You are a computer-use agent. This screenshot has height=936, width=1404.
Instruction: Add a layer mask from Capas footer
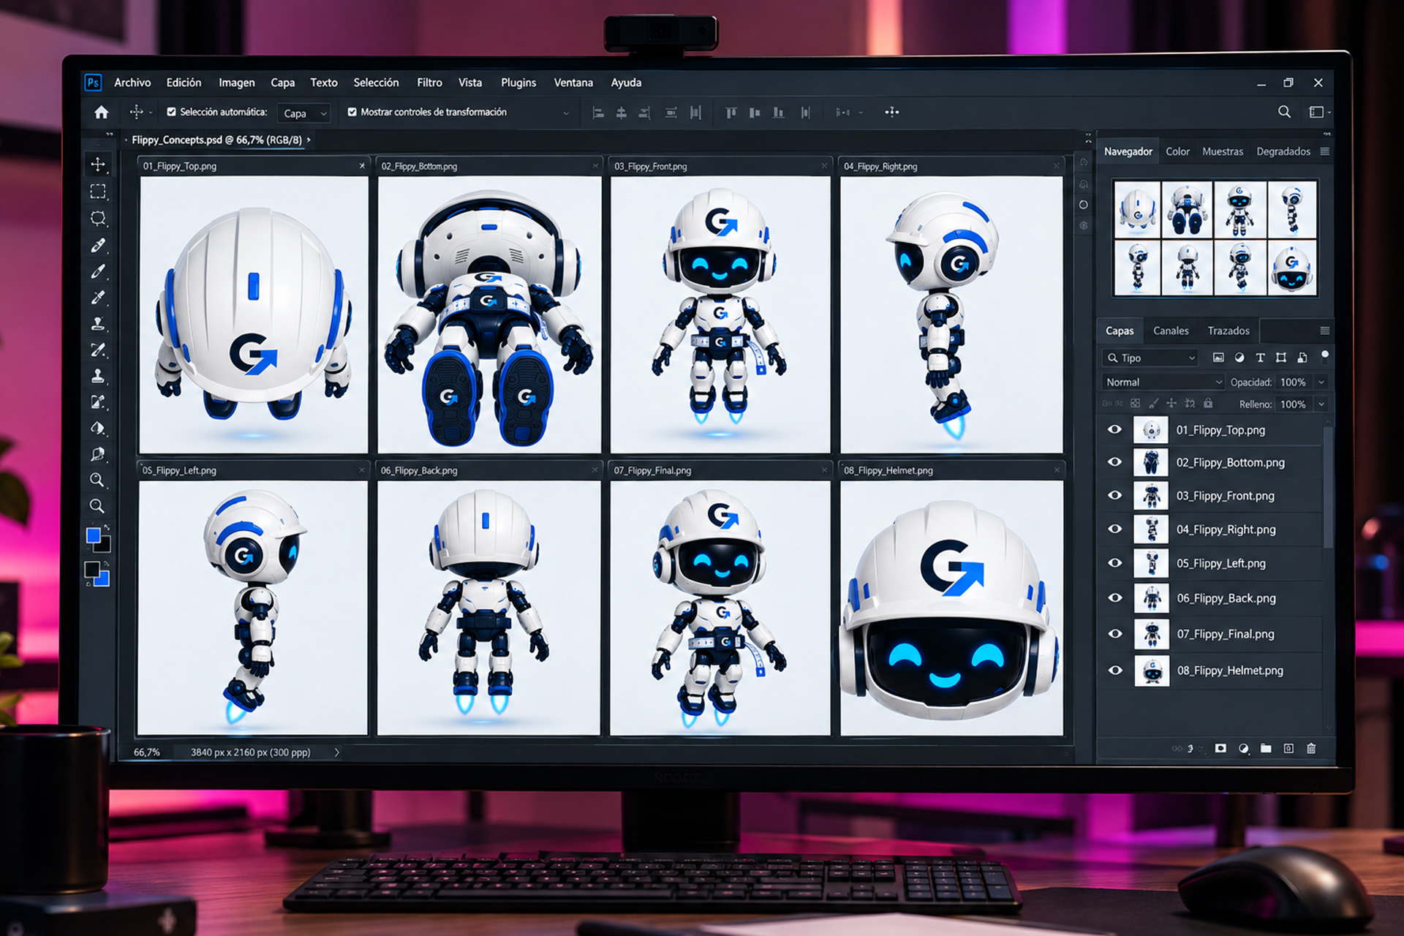pos(1220,748)
